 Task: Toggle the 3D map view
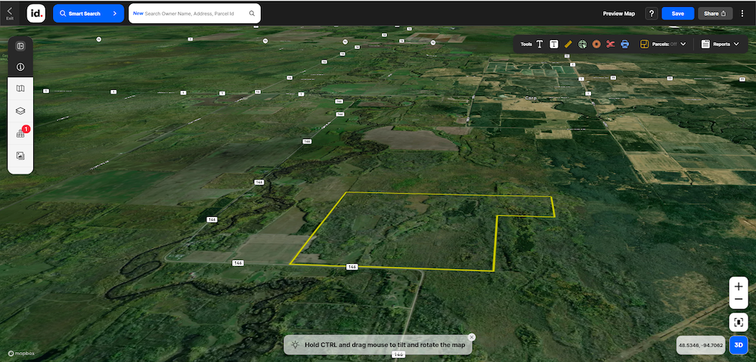[x=739, y=345]
